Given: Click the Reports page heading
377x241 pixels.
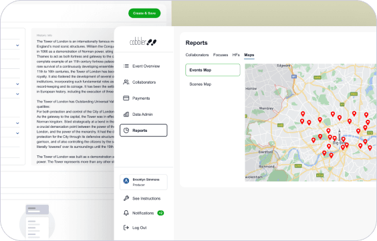Looking at the screenshot, I should tap(197, 43).
